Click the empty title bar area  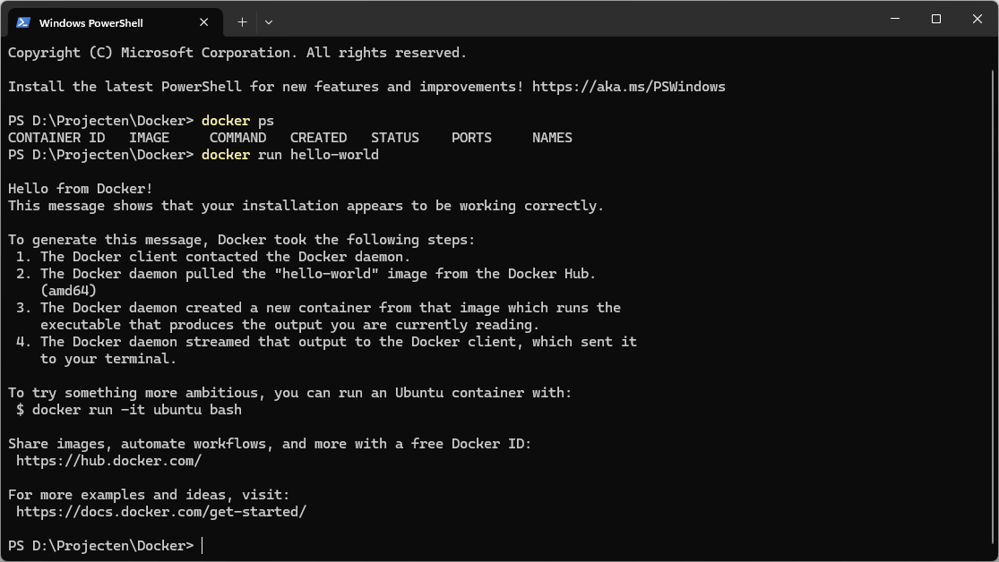pyautogui.click(x=573, y=19)
